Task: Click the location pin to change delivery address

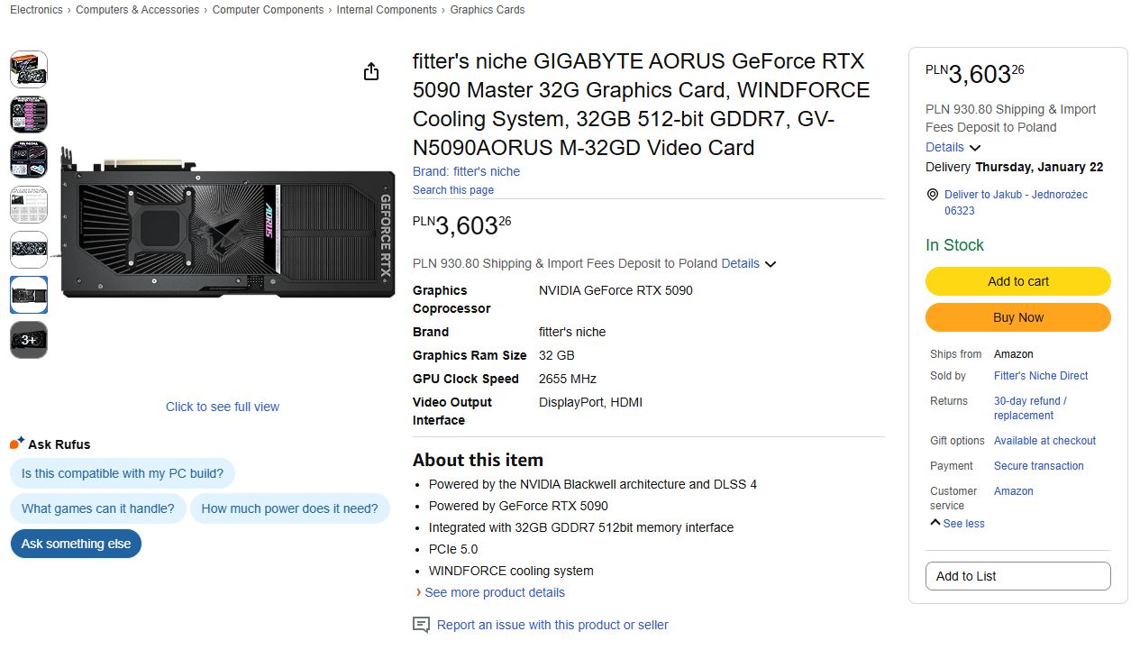Action: point(932,194)
